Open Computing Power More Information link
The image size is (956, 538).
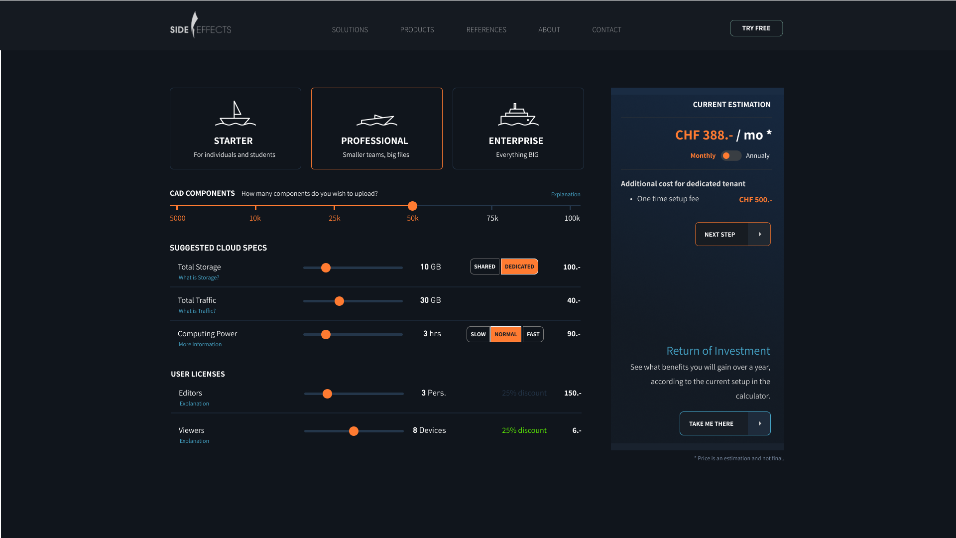coord(200,345)
